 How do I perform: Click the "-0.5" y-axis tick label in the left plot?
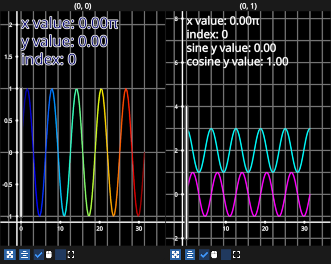coord(8,185)
